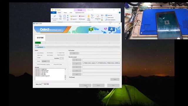This screenshot has height=106, width=188.
Task: Click the SYSTEM status box in Odin
Action: pyautogui.click(x=40, y=38)
